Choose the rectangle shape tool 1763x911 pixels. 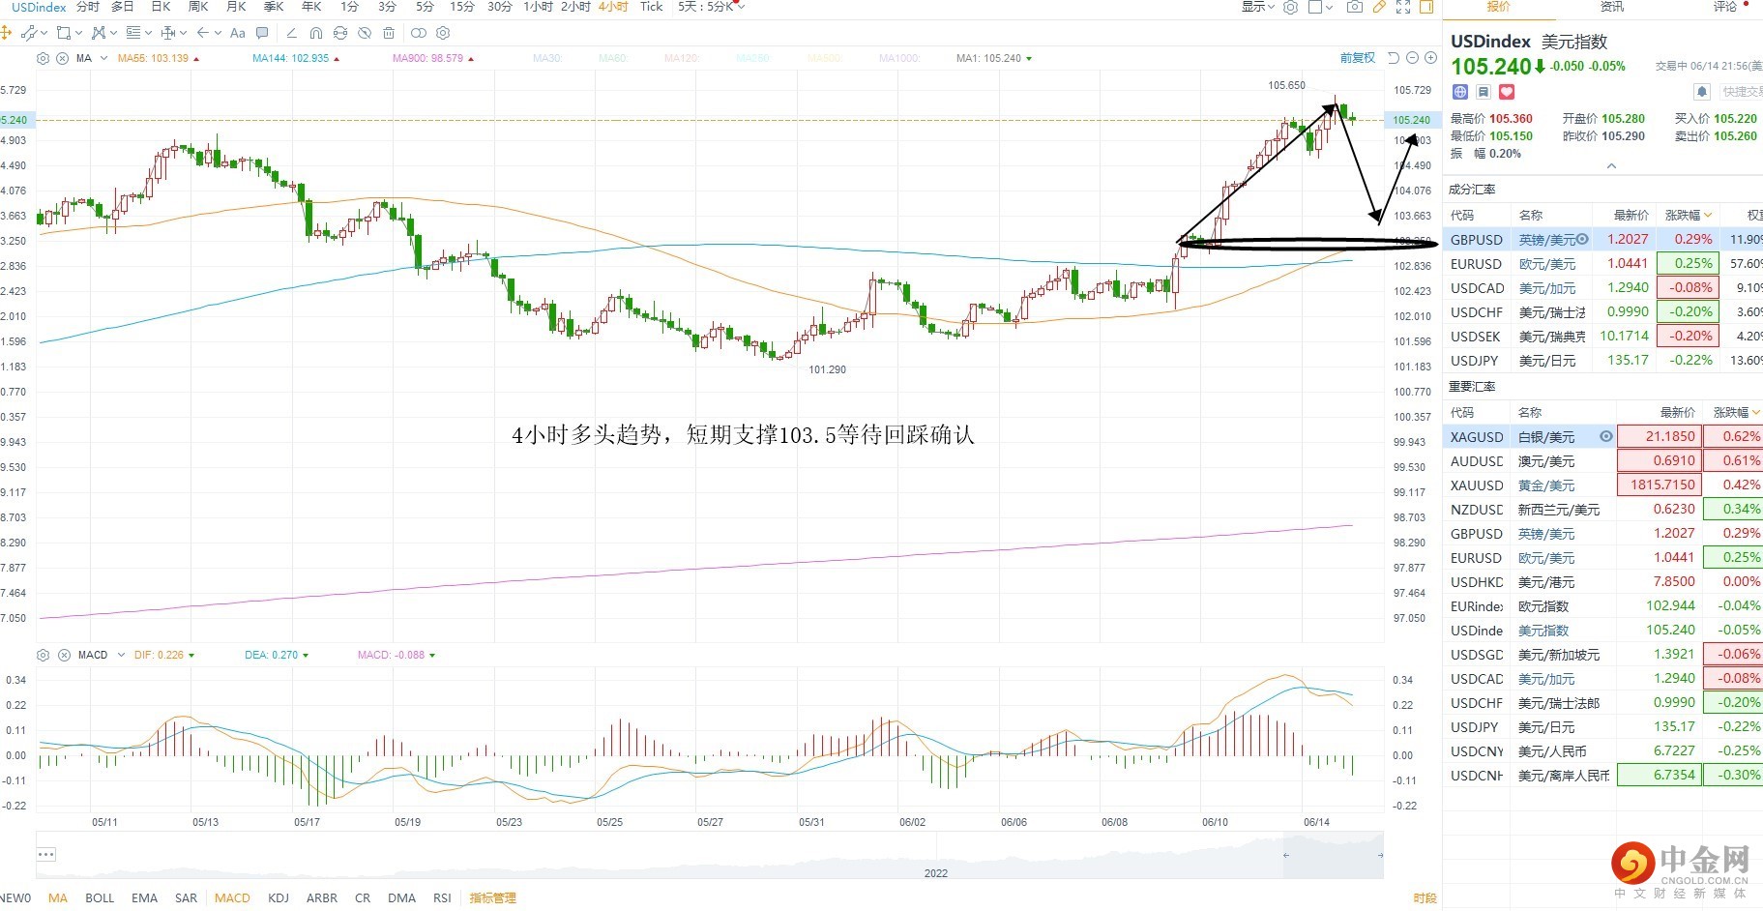click(x=64, y=33)
